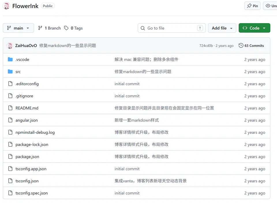The height and width of the screenshot is (203, 277).
Task: Pin the FlowerInk repository
Action: coord(252,6)
